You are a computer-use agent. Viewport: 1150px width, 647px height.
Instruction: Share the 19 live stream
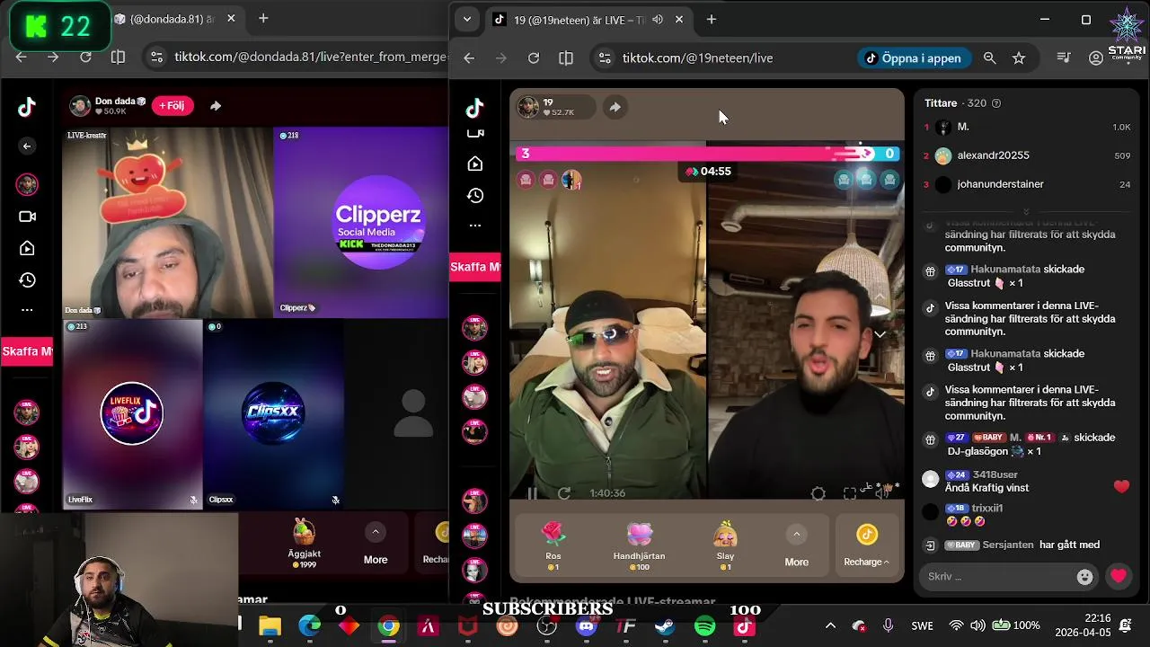pyautogui.click(x=615, y=107)
